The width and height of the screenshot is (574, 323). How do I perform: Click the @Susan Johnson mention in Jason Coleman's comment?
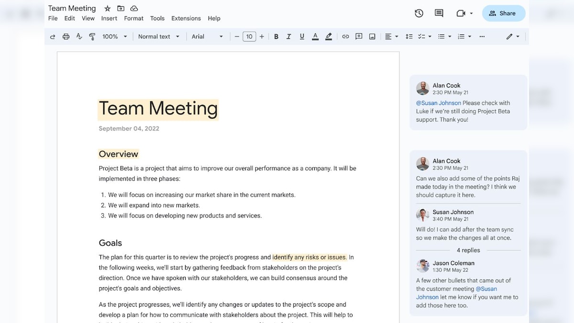(456, 293)
